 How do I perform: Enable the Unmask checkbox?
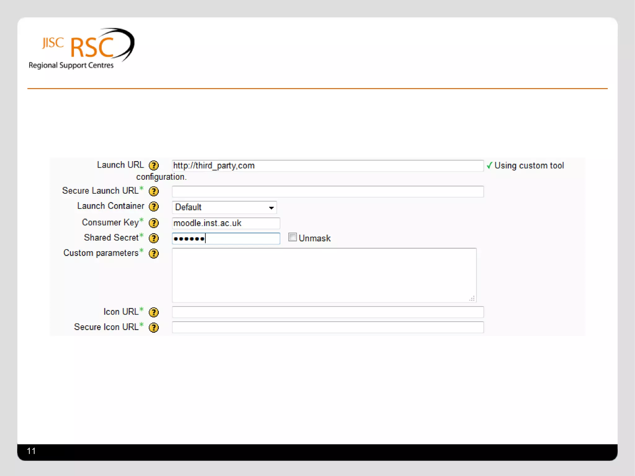coord(292,237)
